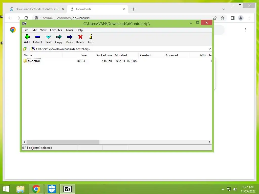Sort by Packed Size column header

pos(101,55)
